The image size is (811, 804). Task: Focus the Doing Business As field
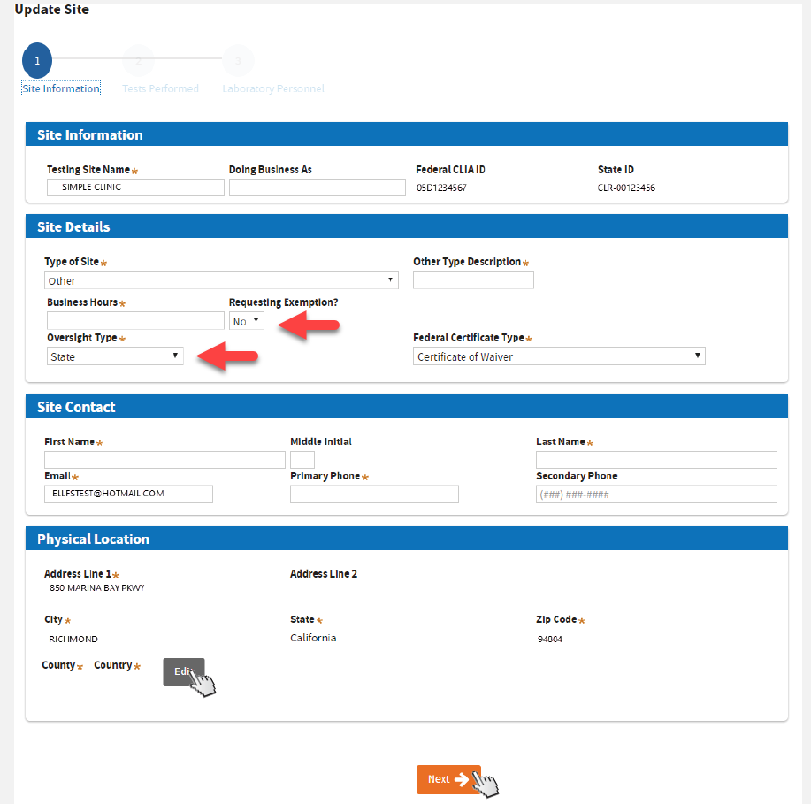(317, 188)
